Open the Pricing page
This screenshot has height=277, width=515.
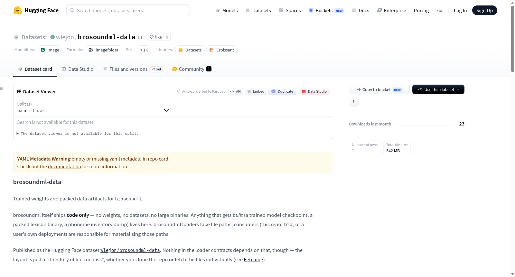(421, 10)
